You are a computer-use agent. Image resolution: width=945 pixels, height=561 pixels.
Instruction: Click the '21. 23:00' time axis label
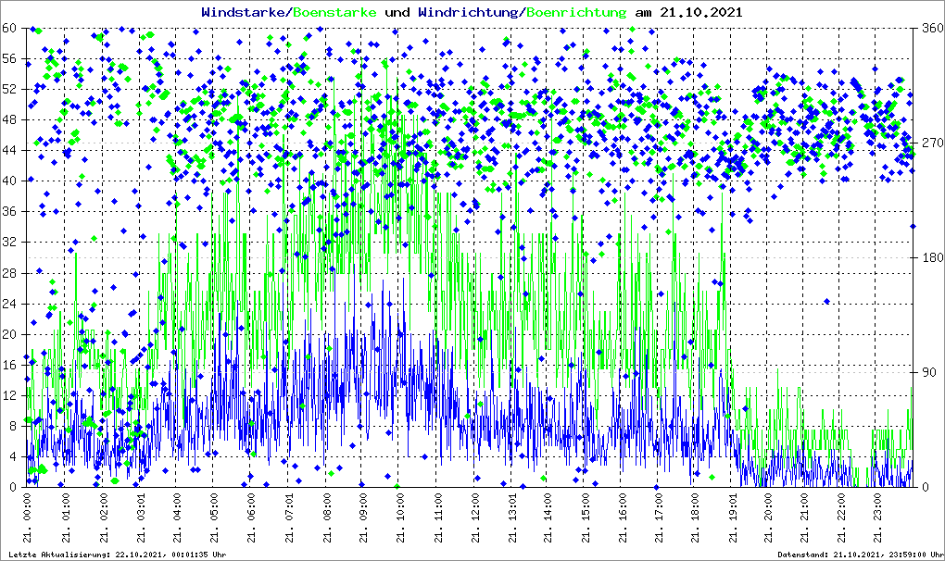click(878, 517)
